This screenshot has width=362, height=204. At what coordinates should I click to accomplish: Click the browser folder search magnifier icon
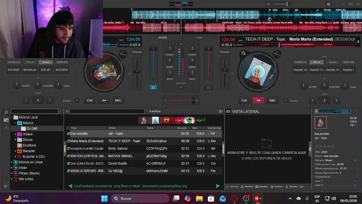(6, 112)
